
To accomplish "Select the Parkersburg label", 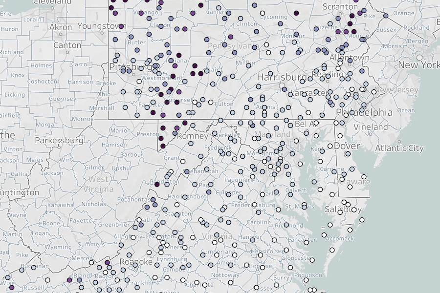I will (59, 140).
